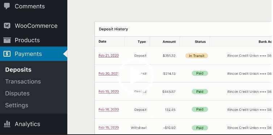Sort by the Type column header
Screen dimensions: 273x135
tap(142, 42)
